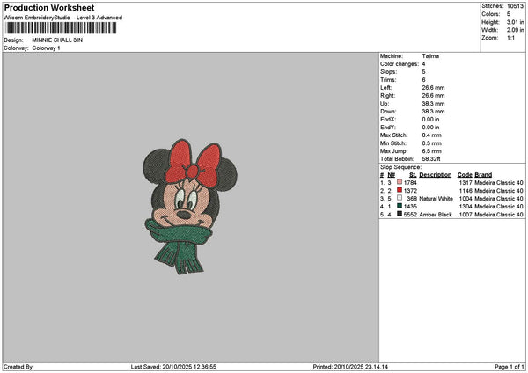Screen dimensions: 528x373
Task: Click the 'Production Worksheet' title
Action: 49,8
